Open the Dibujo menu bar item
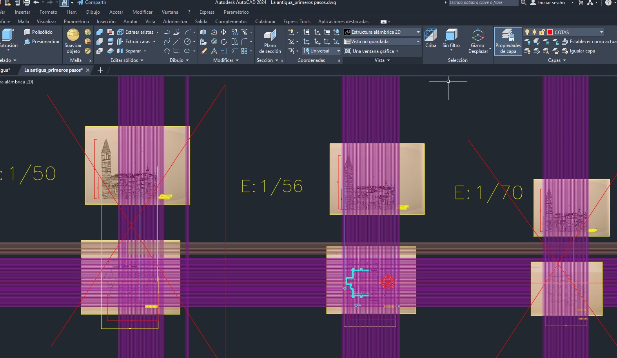 click(x=93, y=12)
